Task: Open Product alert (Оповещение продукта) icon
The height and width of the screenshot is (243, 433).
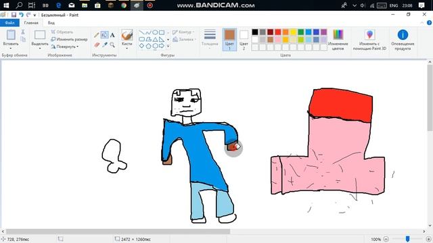Action: point(403,35)
